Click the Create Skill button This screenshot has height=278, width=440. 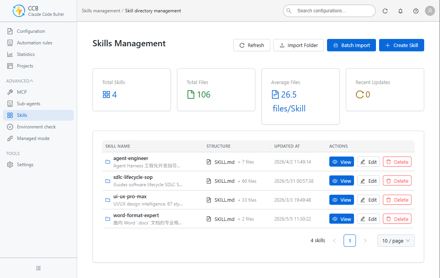click(x=401, y=45)
